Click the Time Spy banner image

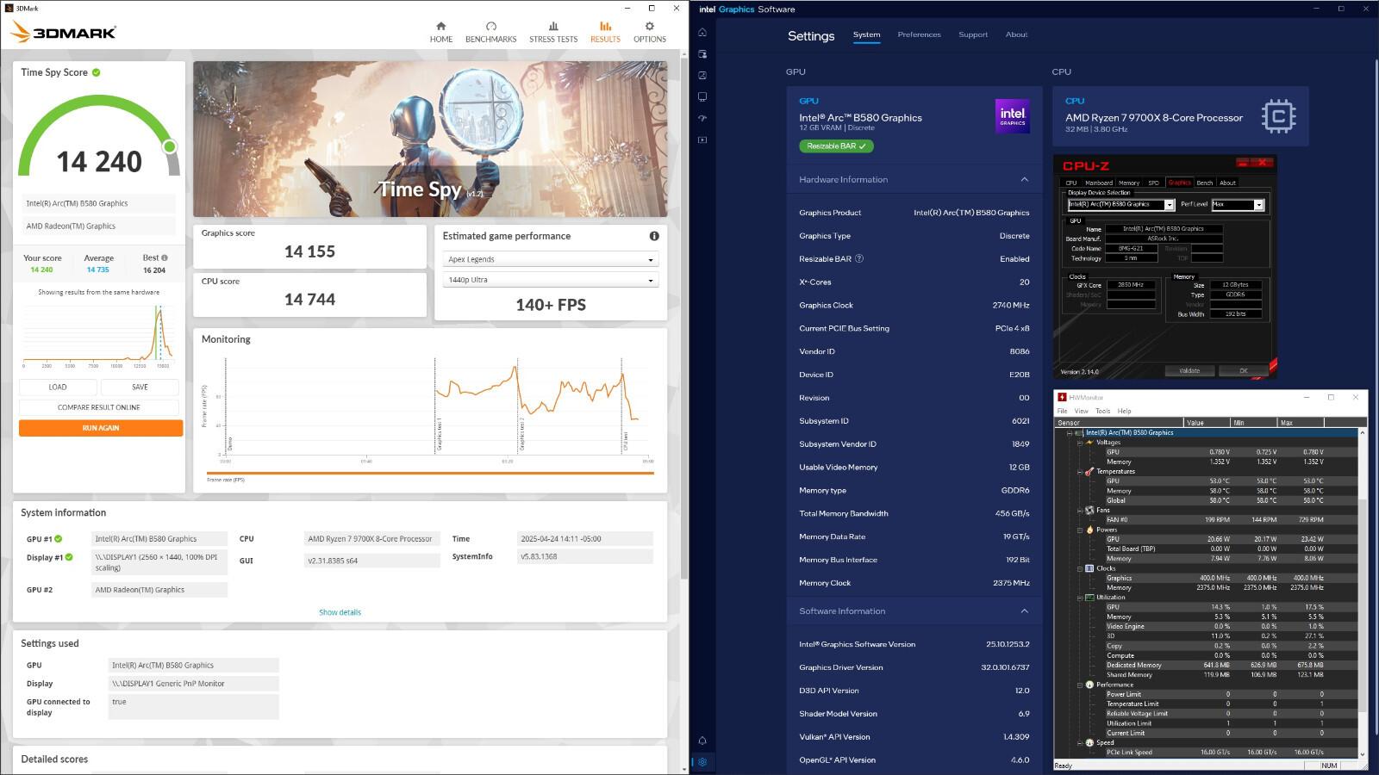click(430, 139)
